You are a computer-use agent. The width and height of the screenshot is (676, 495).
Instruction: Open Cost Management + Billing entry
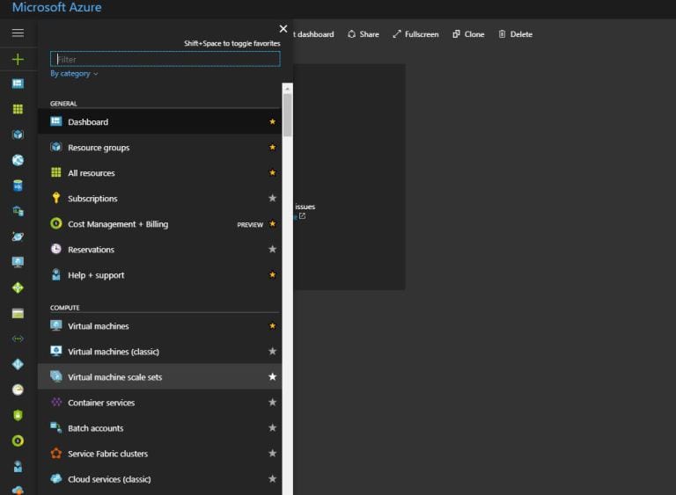[x=159, y=224]
